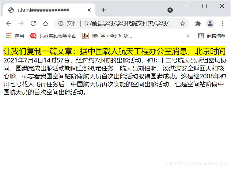Screen dimensions: 231x169
Task: Maximize the Chrome window
Action: 204,6
